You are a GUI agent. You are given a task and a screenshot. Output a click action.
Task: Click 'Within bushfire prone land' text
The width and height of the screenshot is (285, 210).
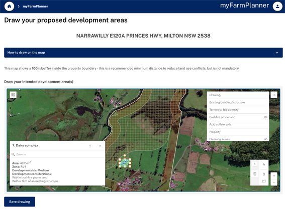[x=30, y=177]
